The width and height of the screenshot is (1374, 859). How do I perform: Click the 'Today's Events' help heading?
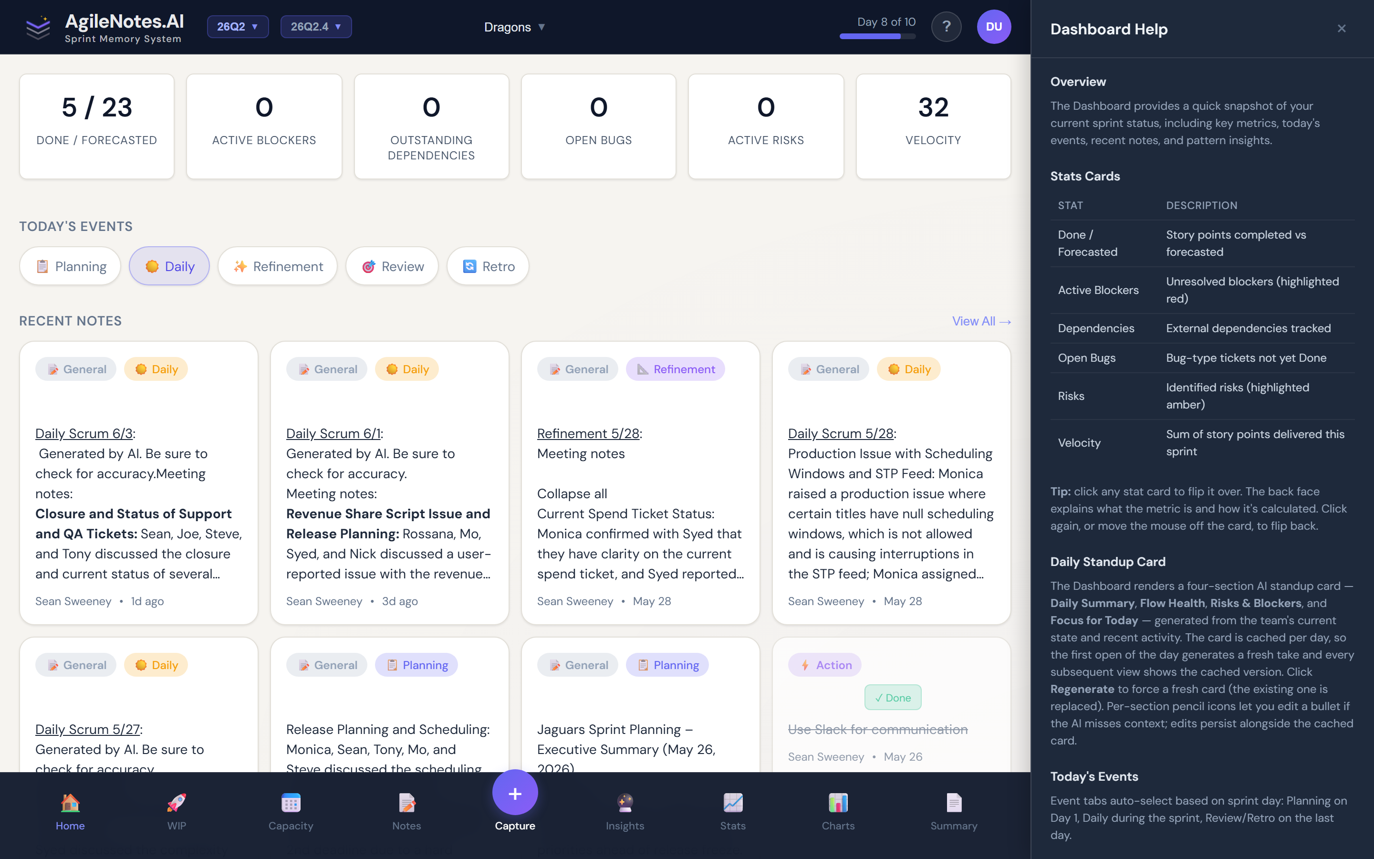coord(1094,776)
